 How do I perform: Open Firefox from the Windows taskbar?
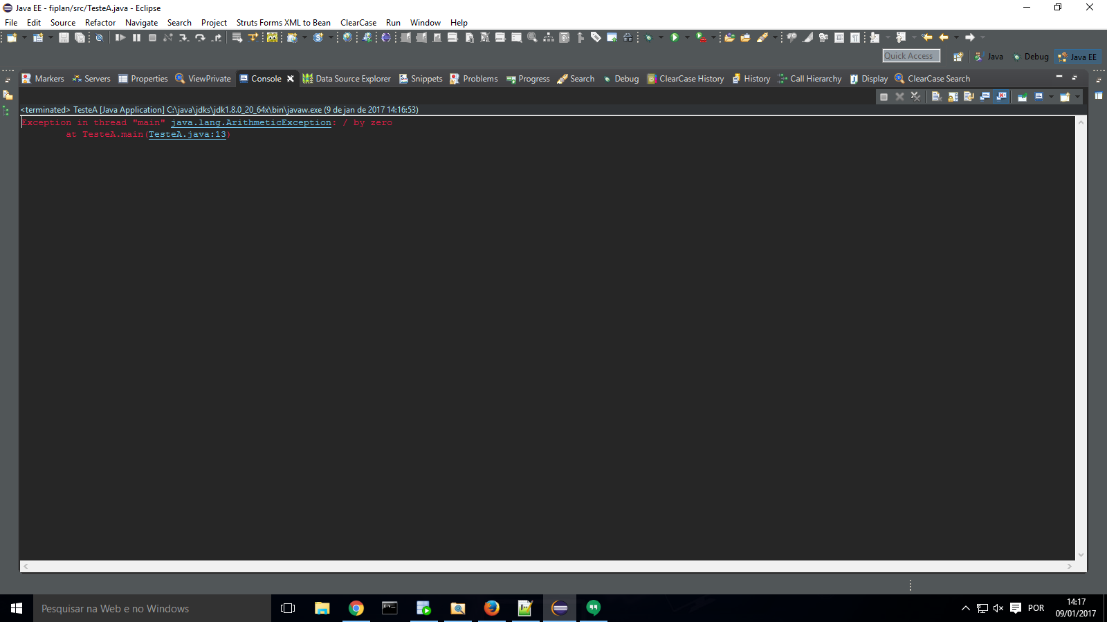(492, 608)
